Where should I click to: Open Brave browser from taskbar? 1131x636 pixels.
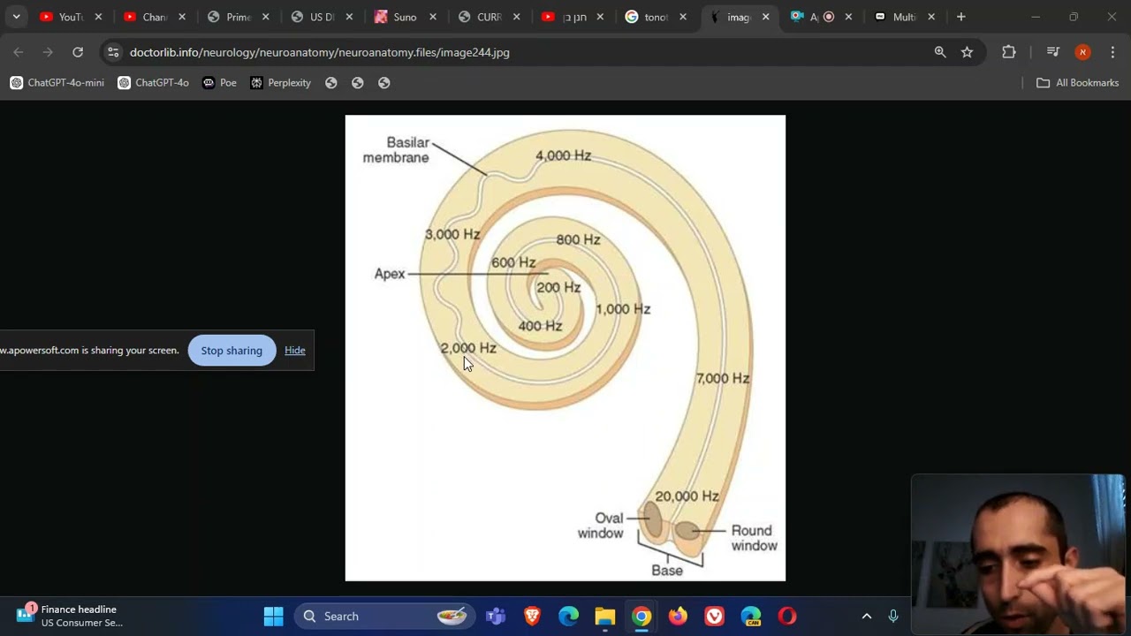(x=532, y=616)
